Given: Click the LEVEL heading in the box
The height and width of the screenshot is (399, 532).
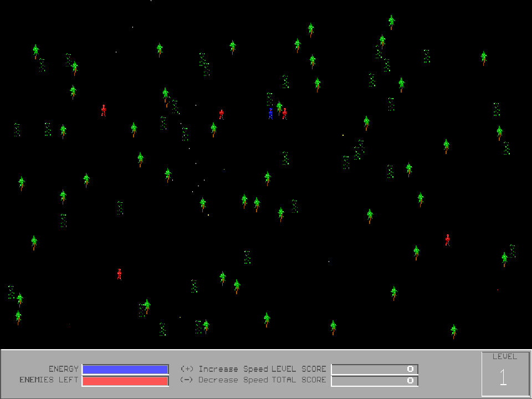Looking at the screenshot, I should (x=504, y=356).
